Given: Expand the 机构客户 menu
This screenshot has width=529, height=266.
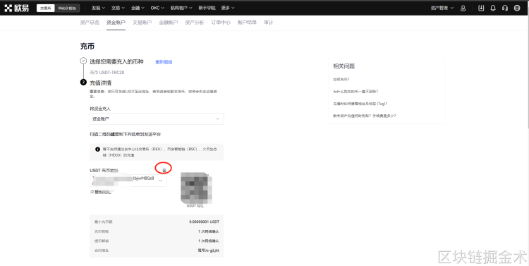Looking at the screenshot, I should pos(181,8).
